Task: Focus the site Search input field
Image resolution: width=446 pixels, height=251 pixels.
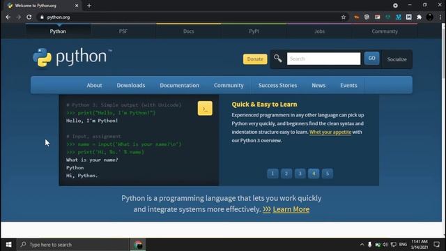Action: (323, 59)
